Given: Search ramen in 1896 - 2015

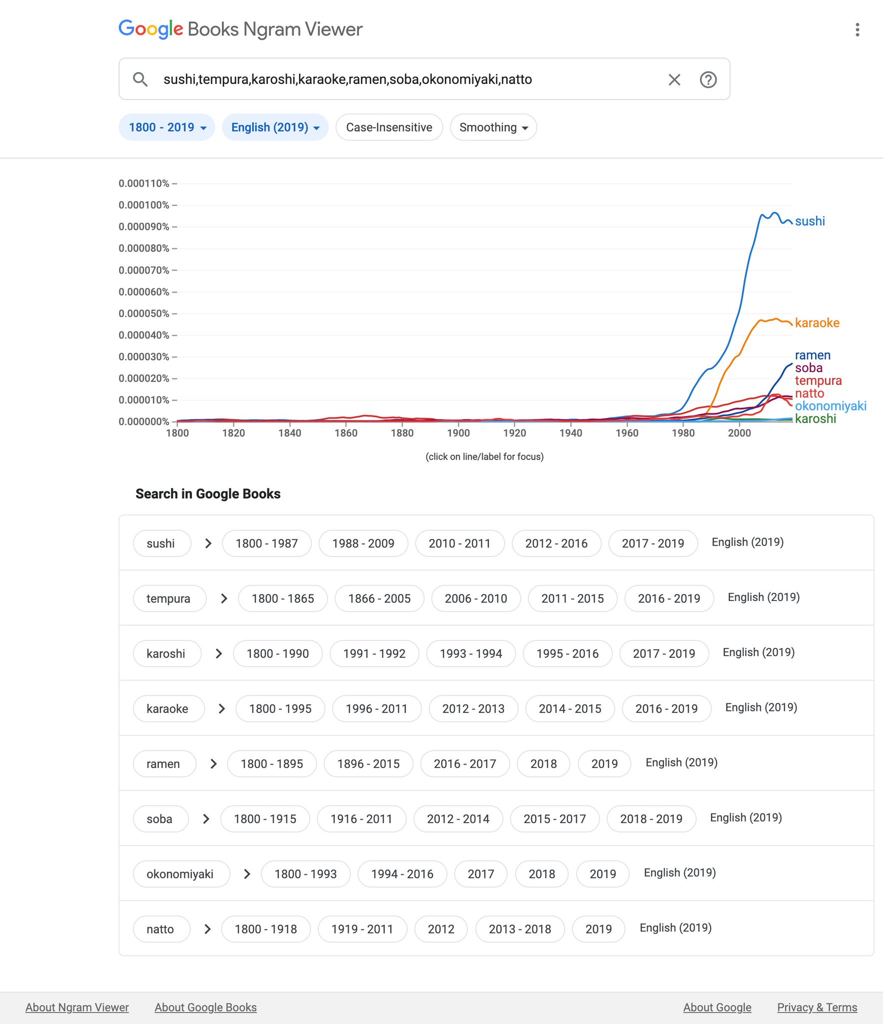Looking at the screenshot, I should pyautogui.click(x=368, y=763).
